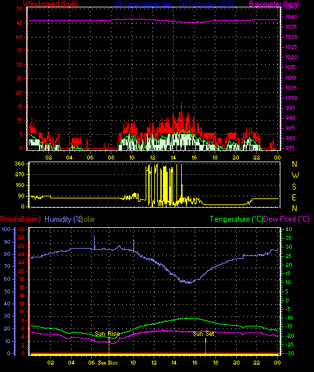Viewport: 314px width, 372px height.
Task: Click hour 18 on the bottom chart time axis
Action: coord(215,363)
